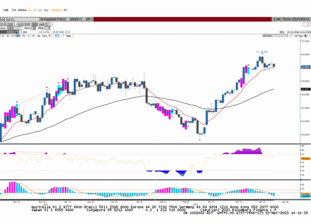Select the YTD range tab
Image resolution: width=311 pixels, height=224 pixels.
pos(23,36)
